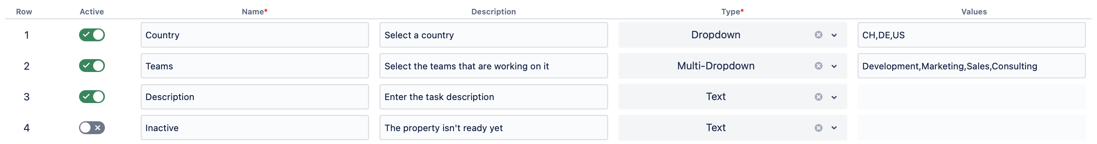Clear the Text type in Inactive row
The height and width of the screenshot is (144, 1097).
point(818,128)
